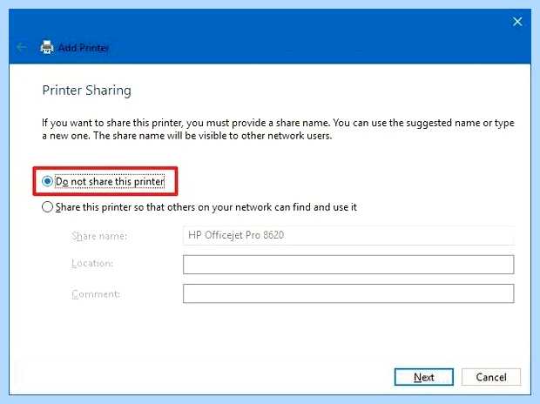
Task: Click the back arrow in the title bar
Action: [x=22, y=47]
